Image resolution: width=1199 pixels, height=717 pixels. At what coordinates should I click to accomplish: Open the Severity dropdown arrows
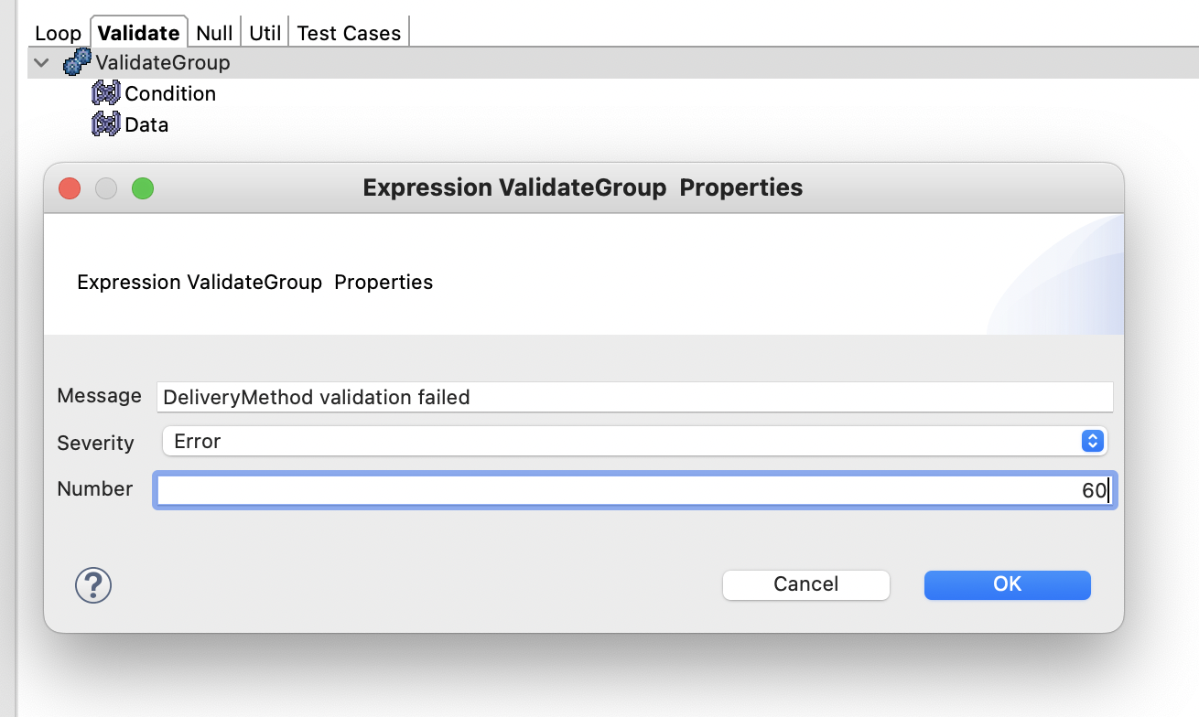point(1092,441)
